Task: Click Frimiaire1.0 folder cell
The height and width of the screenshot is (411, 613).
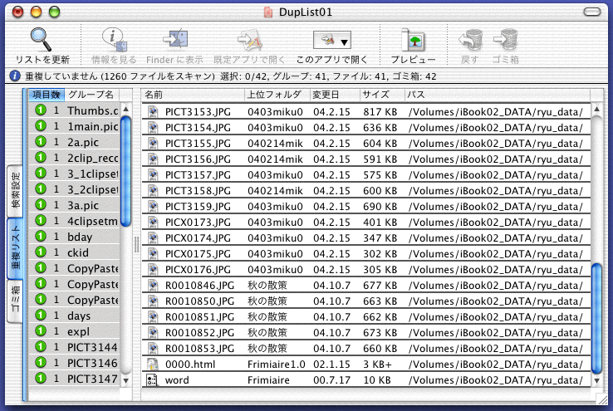Action: click(x=276, y=365)
